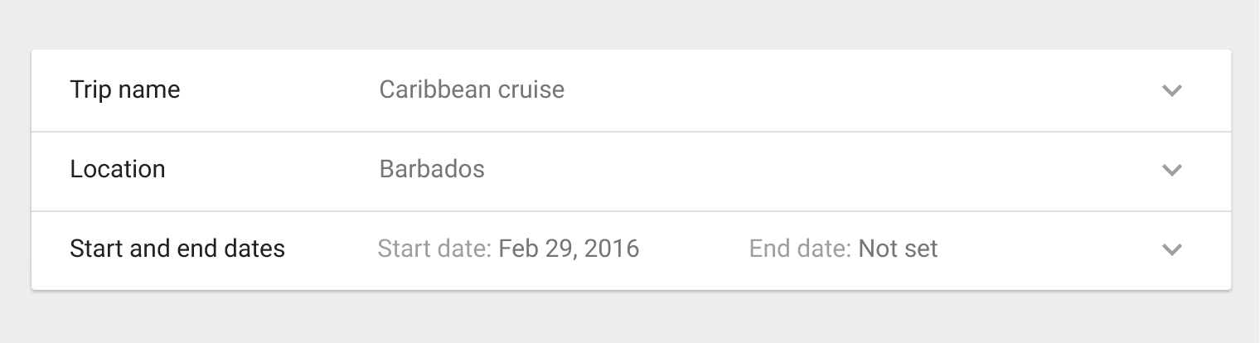Image resolution: width=1260 pixels, height=343 pixels.
Task: Expand the Trip name row chevron
Action: [x=1171, y=90]
